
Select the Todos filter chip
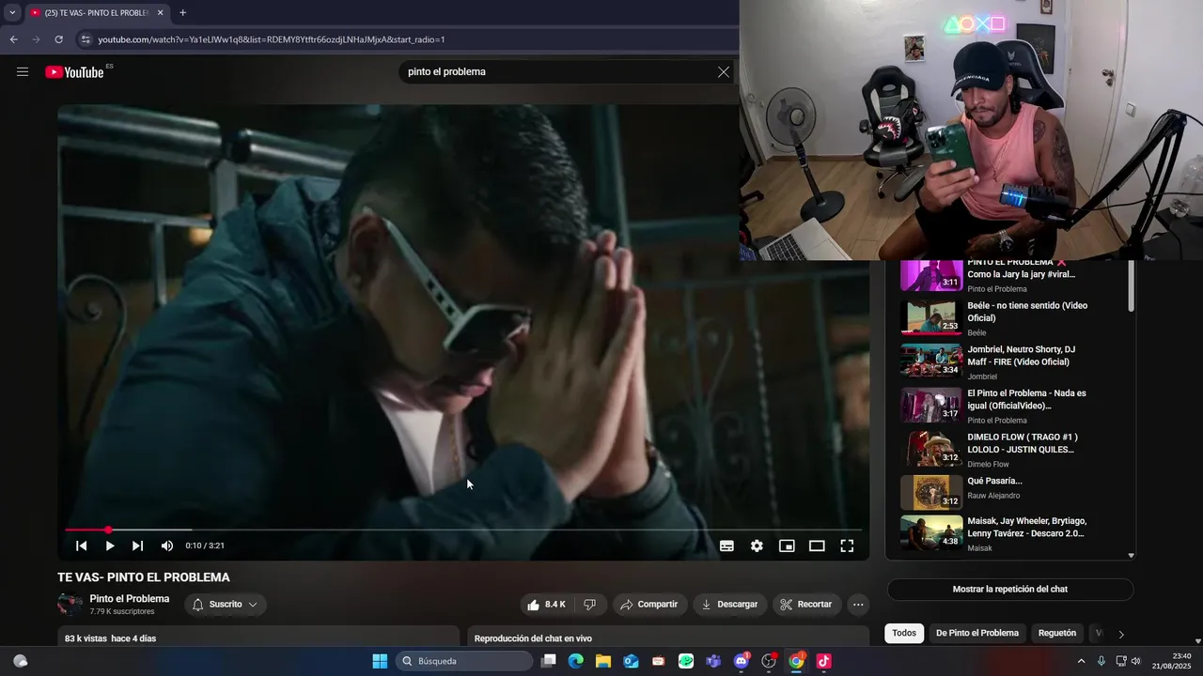point(904,633)
